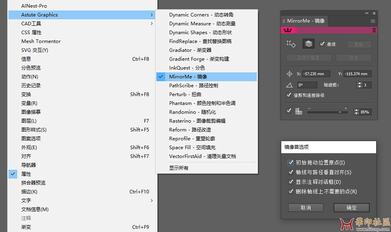
Task: Open the 变换 menu item
Action: click(x=83, y=94)
